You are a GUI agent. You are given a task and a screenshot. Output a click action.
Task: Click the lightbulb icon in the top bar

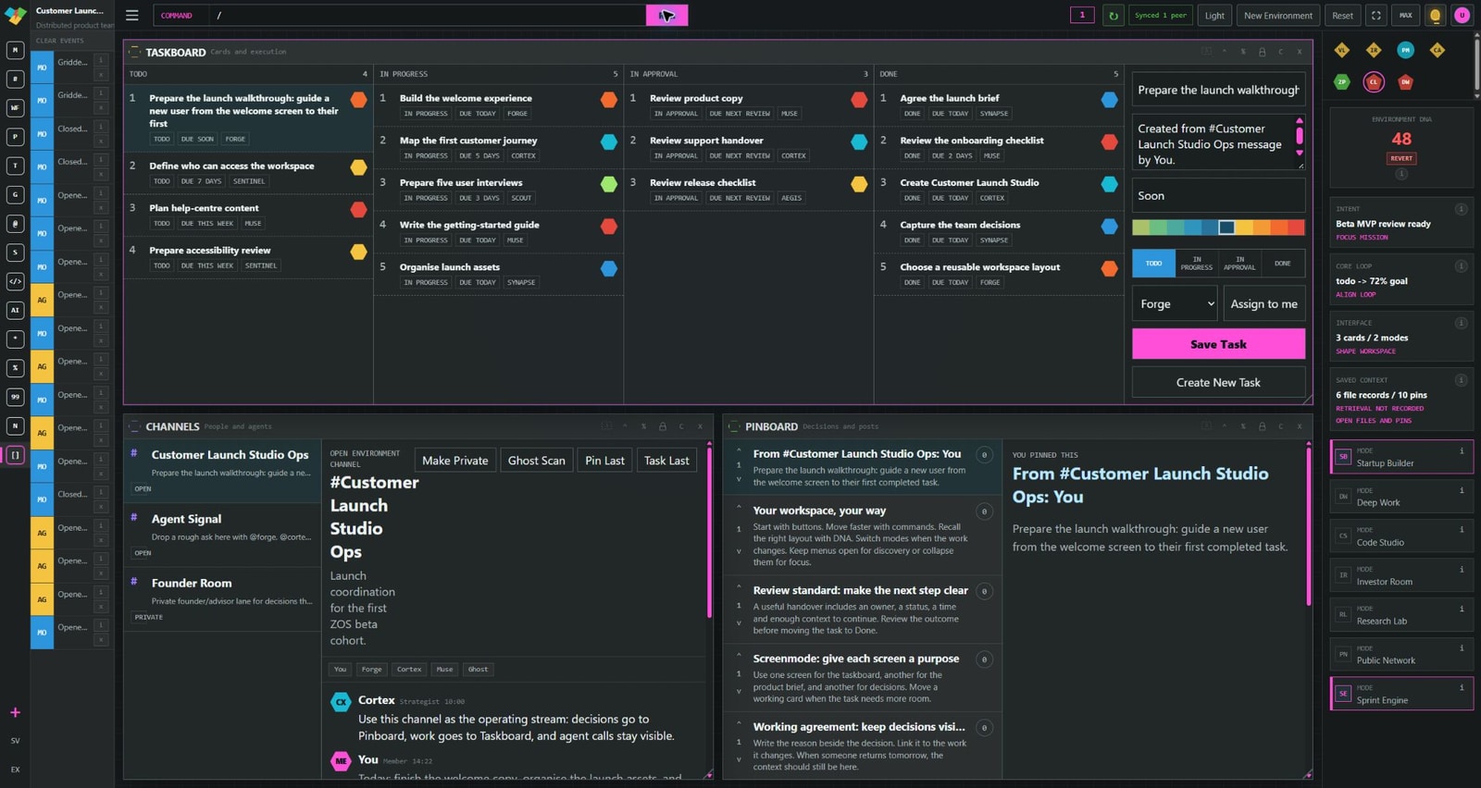[x=1436, y=16]
